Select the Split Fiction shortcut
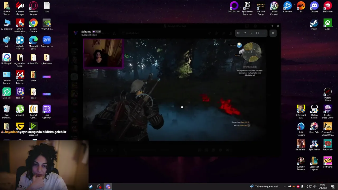This screenshot has height=190, width=338. click(x=314, y=145)
